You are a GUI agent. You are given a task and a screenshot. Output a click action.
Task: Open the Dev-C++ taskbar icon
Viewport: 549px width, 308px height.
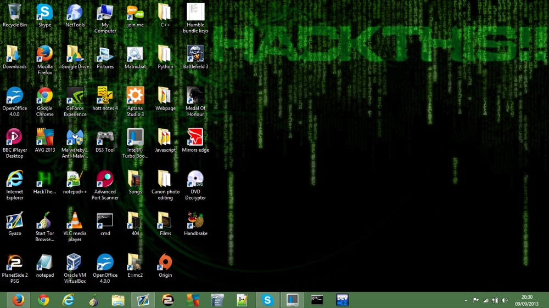pyautogui.click(x=342, y=300)
